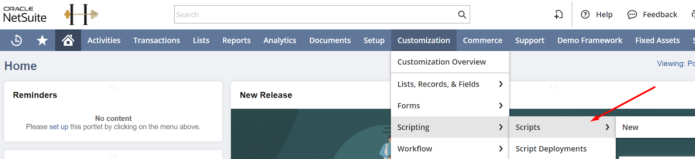Select Customization Overview menu entry
This screenshot has height=159, width=695.
pyautogui.click(x=450, y=62)
